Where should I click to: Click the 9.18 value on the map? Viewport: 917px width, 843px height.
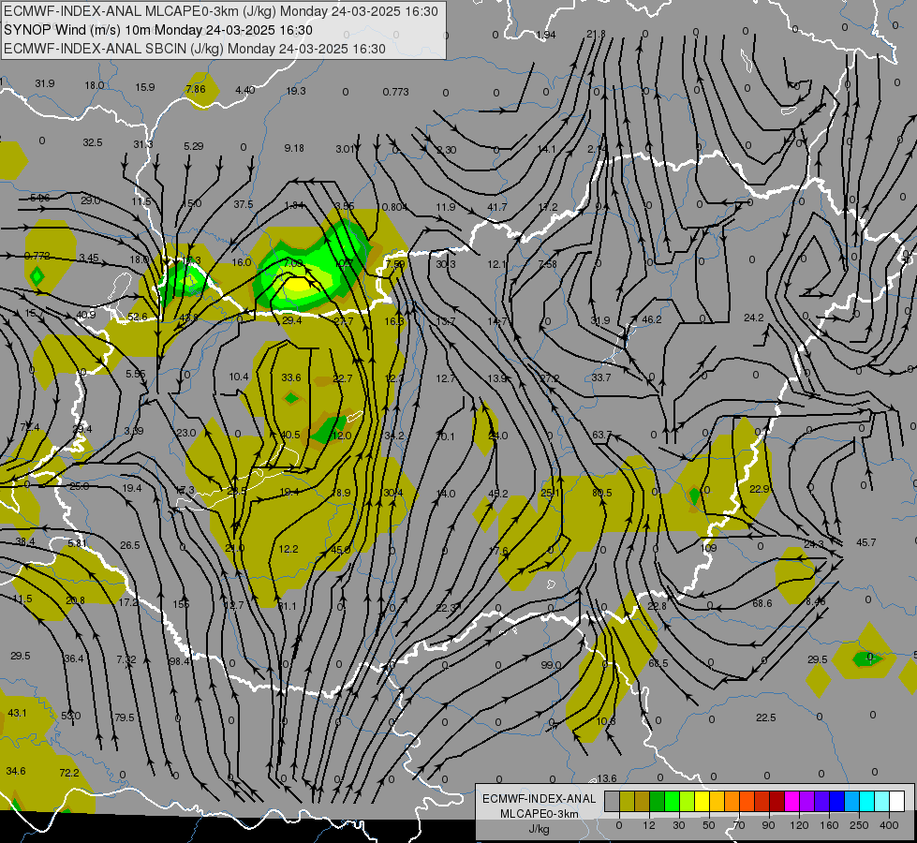click(x=294, y=148)
